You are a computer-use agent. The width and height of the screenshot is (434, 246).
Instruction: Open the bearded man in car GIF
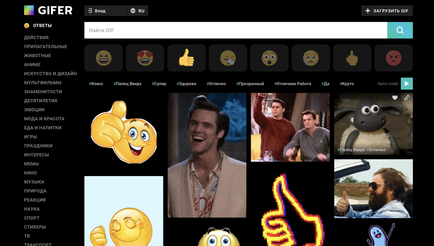(373, 188)
